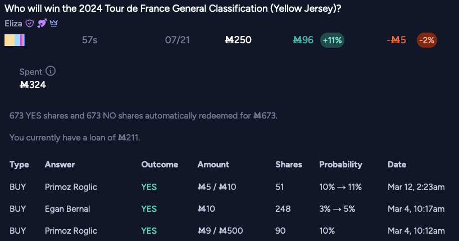Click the -2% daily change badge
Screen dimensions: 459x241
point(427,40)
